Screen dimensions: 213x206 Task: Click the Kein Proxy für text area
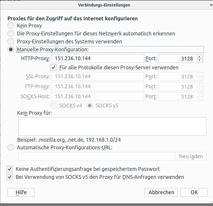pos(112,127)
